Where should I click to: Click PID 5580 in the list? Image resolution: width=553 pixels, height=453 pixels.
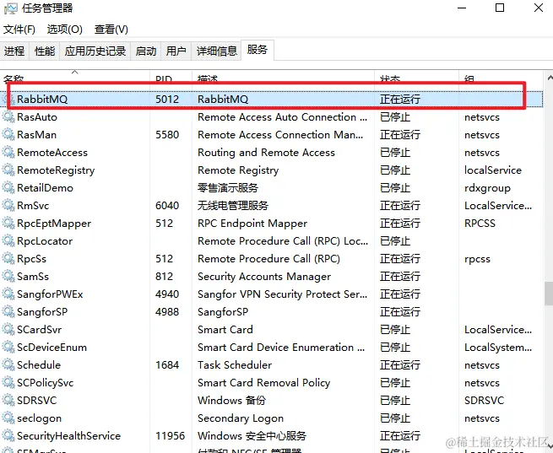[x=167, y=135]
